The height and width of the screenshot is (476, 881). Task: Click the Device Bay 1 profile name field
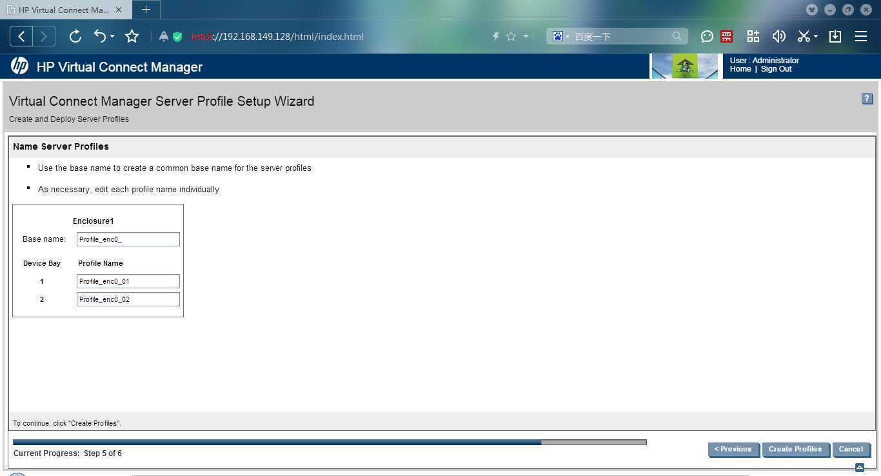(x=128, y=281)
